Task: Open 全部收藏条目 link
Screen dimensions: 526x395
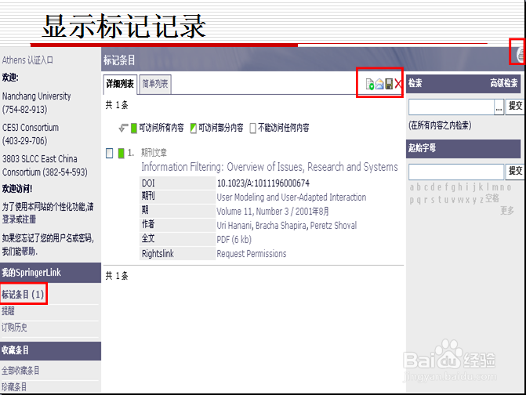Action: pyautogui.click(x=20, y=371)
